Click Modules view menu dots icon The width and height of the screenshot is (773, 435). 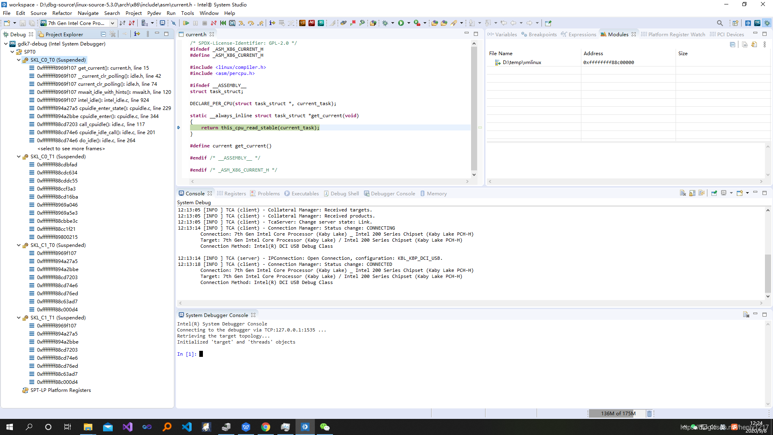click(x=765, y=45)
